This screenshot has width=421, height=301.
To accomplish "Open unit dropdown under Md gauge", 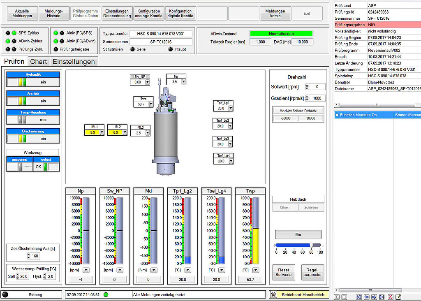I will pyautogui.click(x=154, y=270).
